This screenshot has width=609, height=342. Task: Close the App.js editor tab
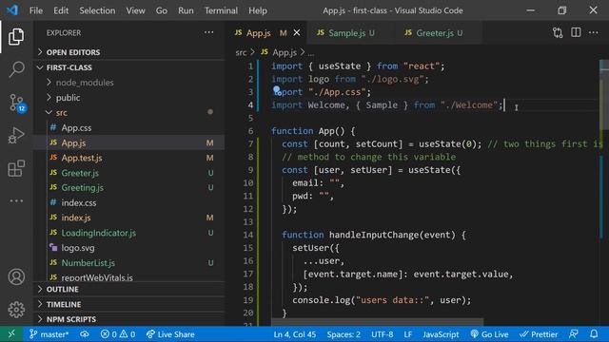(297, 33)
